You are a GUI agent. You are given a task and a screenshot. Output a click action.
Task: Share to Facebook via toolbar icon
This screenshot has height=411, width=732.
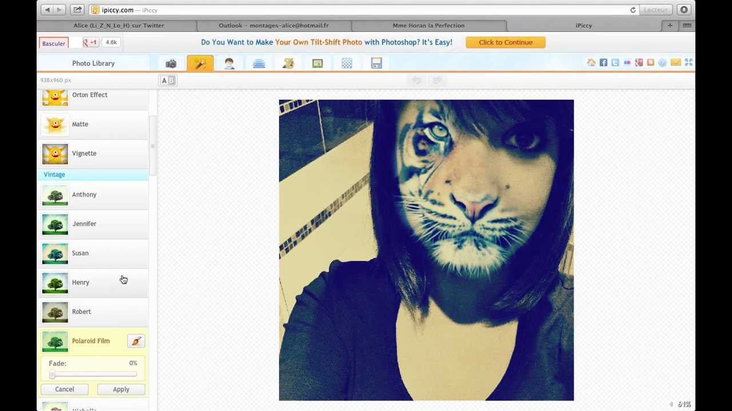pyautogui.click(x=603, y=63)
